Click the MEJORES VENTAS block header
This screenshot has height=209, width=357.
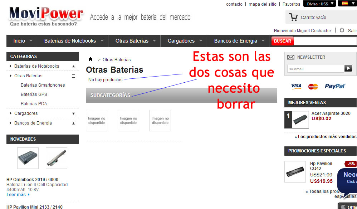pyautogui.click(x=321, y=103)
